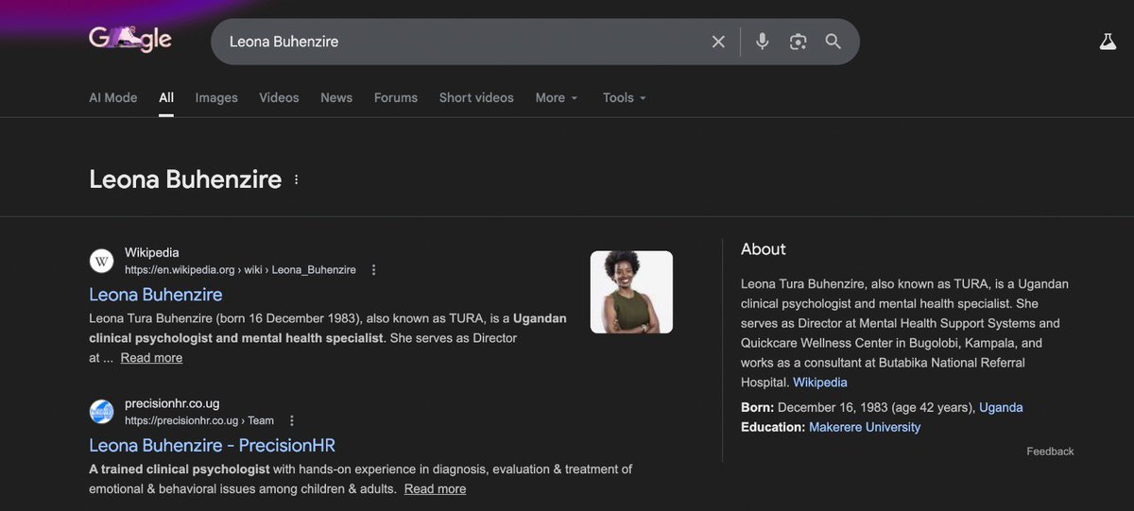Expand the Tools dropdown

point(625,97)
